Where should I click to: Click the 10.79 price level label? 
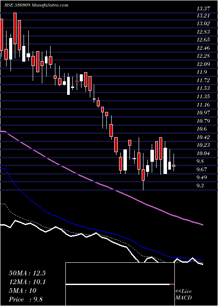tap(203, 121)
